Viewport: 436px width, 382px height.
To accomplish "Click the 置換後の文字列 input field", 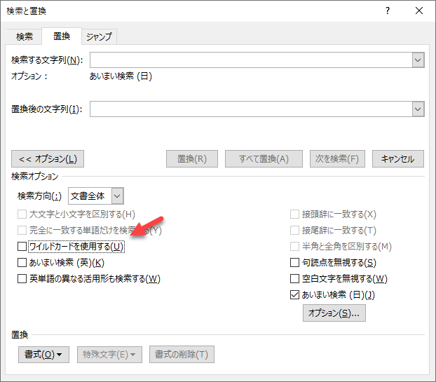I will pyautogui.click(x=250, y=109).
